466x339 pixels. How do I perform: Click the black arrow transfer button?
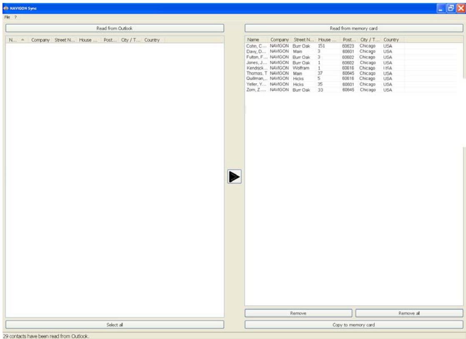[234, 176]
